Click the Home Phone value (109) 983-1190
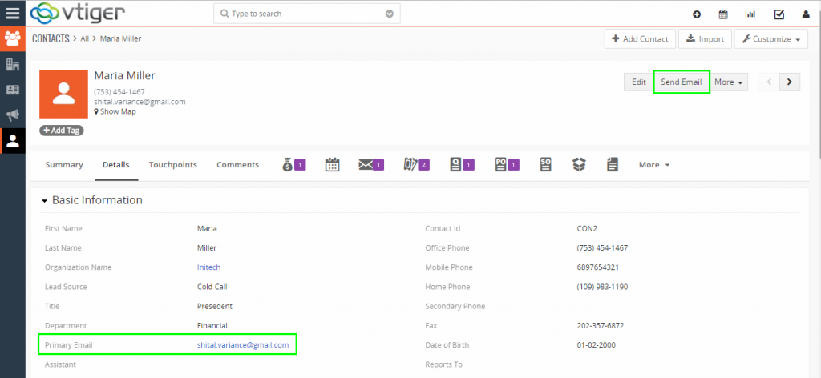The image size is (821, 378). pyautogui.click(x=602, y=287)
